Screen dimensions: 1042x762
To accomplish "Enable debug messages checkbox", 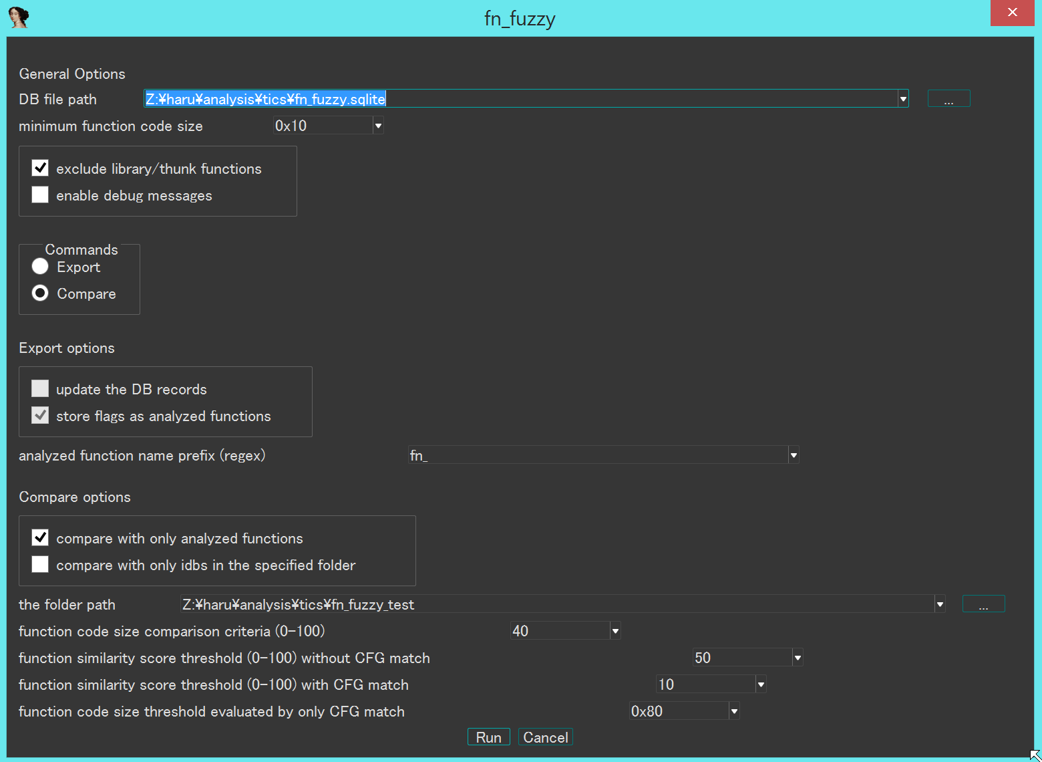I will coord(41,195).
